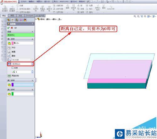Expand the part tree flyout in viewport

(x=36, y=19)
